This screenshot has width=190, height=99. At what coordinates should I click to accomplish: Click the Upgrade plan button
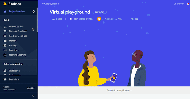click(31, 88)
